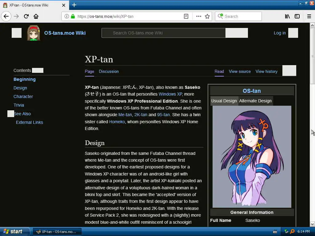Jump to See Also in contents
The image size is (315, 236).
[22, 114]
